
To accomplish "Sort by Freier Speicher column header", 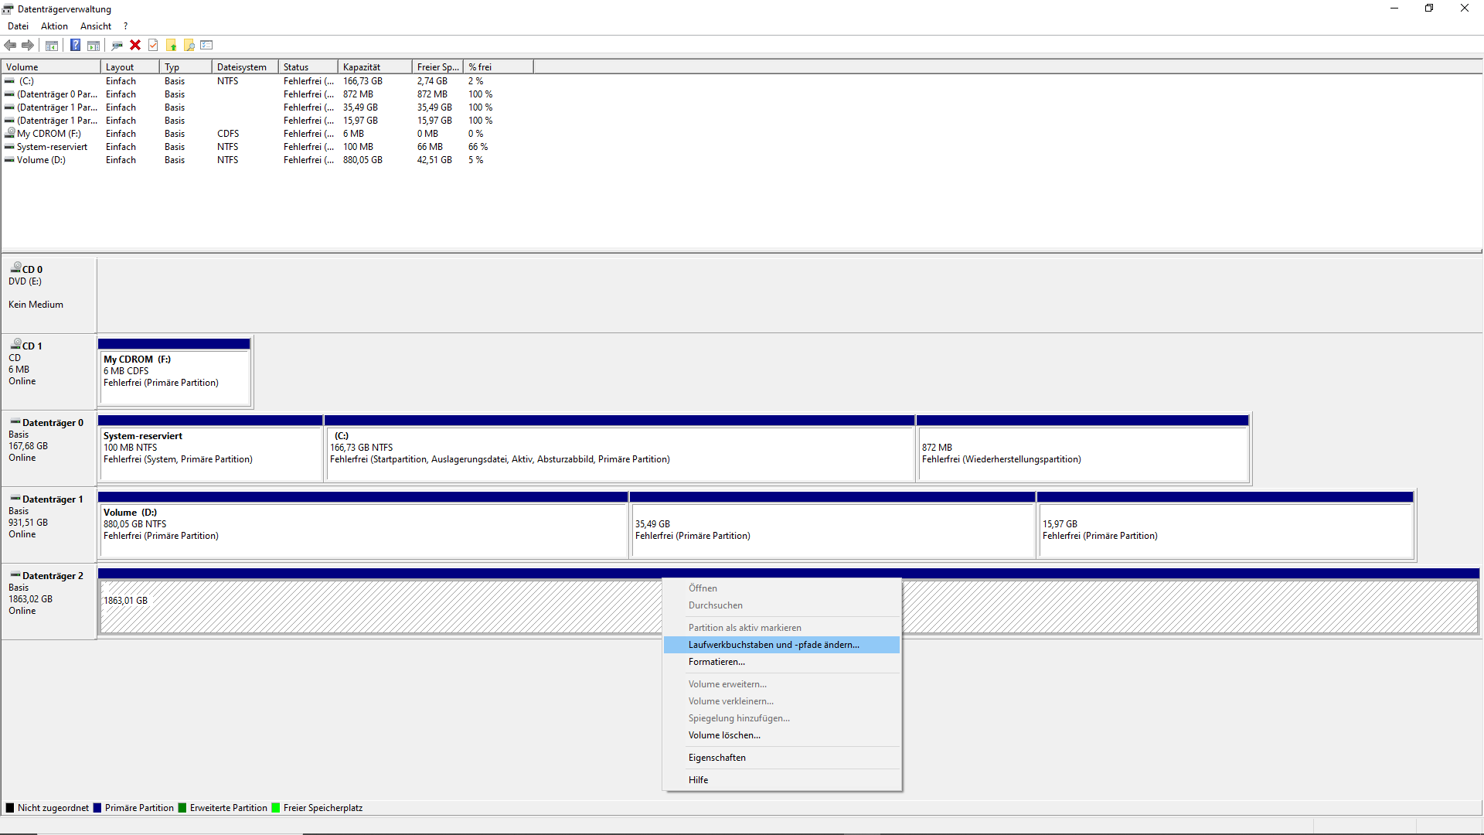I will [x=437, y=67].
